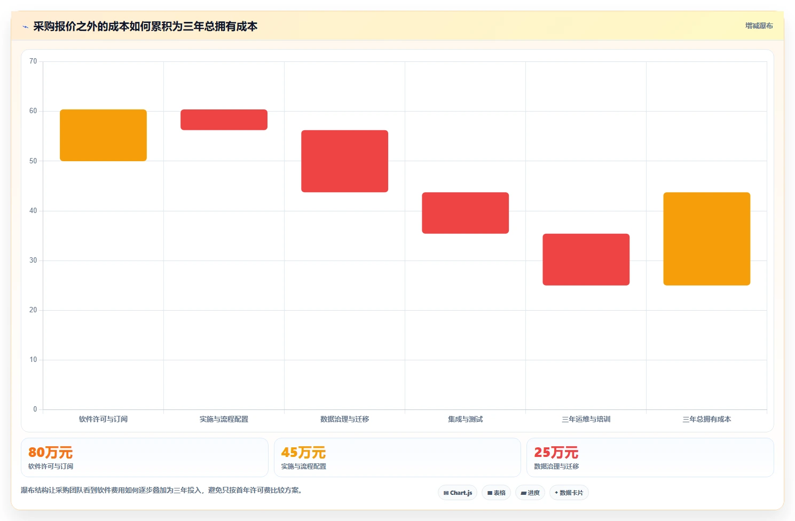
Task: Click x-axis label 数据治理与迁移
Action: click(x=344, y=419)
